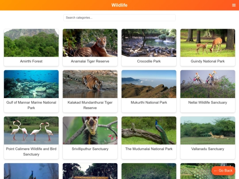The image size is (239, 179).
Task: Open bottom-row dark green forest image
Action: [149, 171]
